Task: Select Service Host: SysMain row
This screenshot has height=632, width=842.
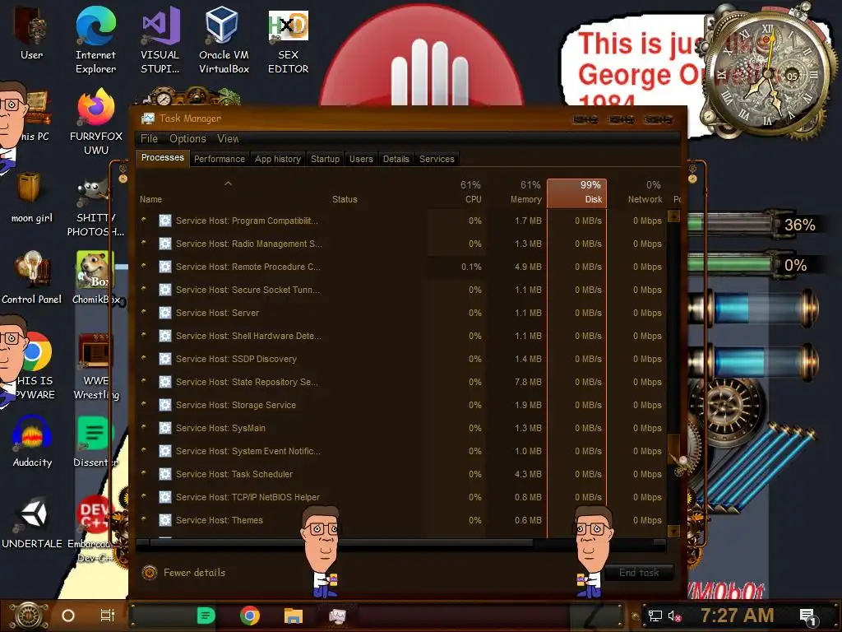Action: [400, 428]
